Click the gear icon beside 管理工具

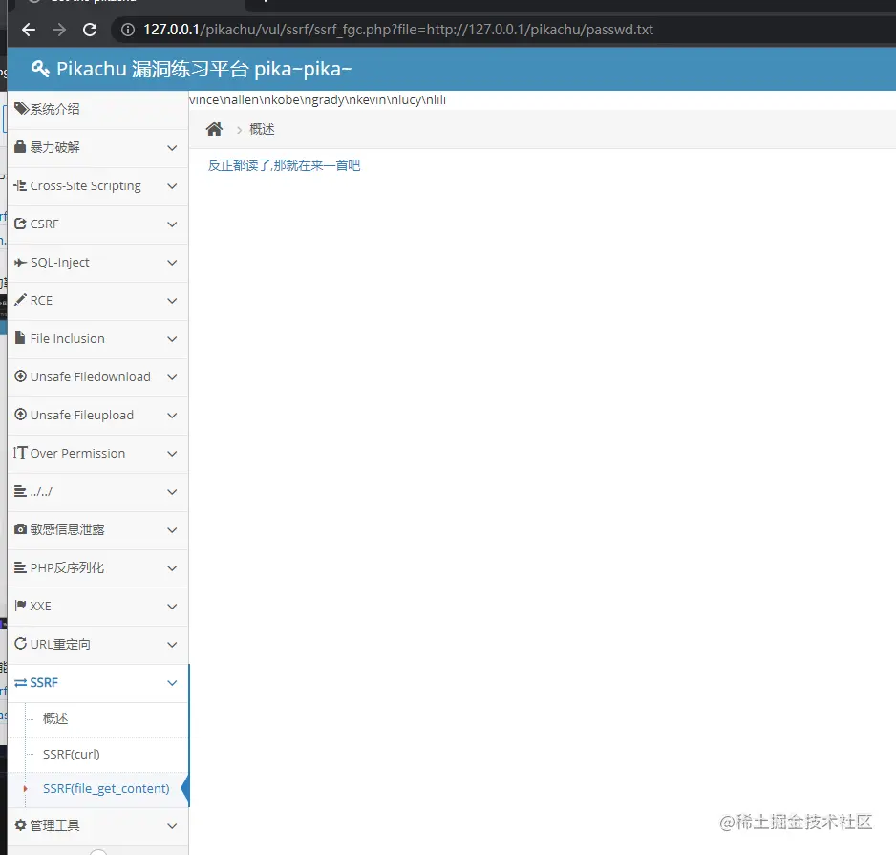[x=20, y=824]
